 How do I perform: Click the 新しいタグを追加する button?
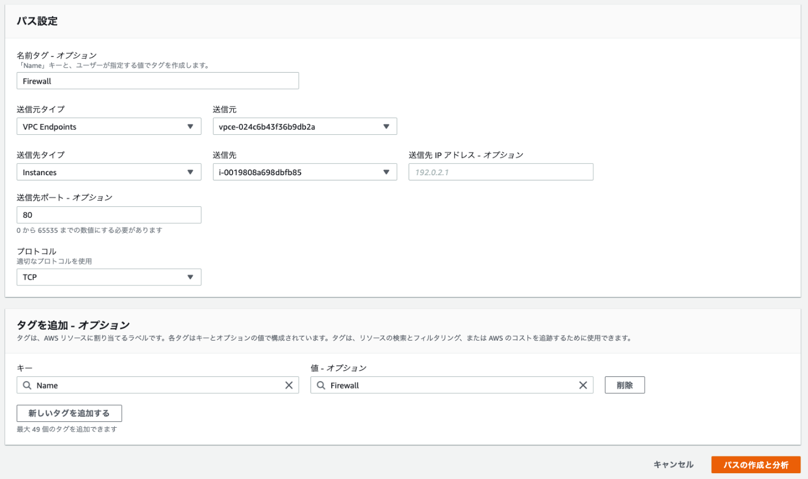point(69,413)
